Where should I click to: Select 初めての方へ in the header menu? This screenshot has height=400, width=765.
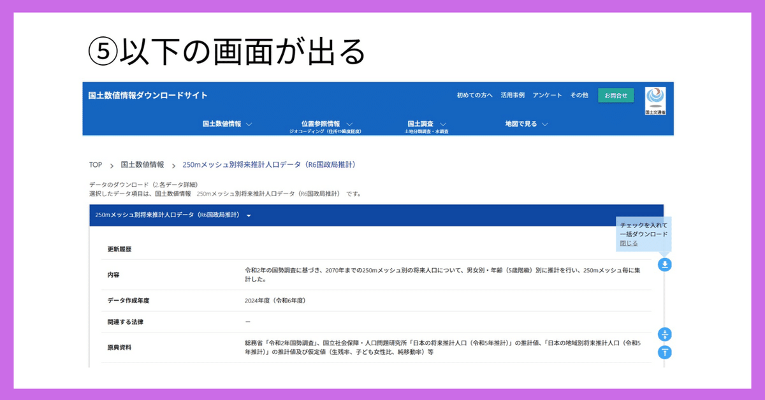(474, 95)
